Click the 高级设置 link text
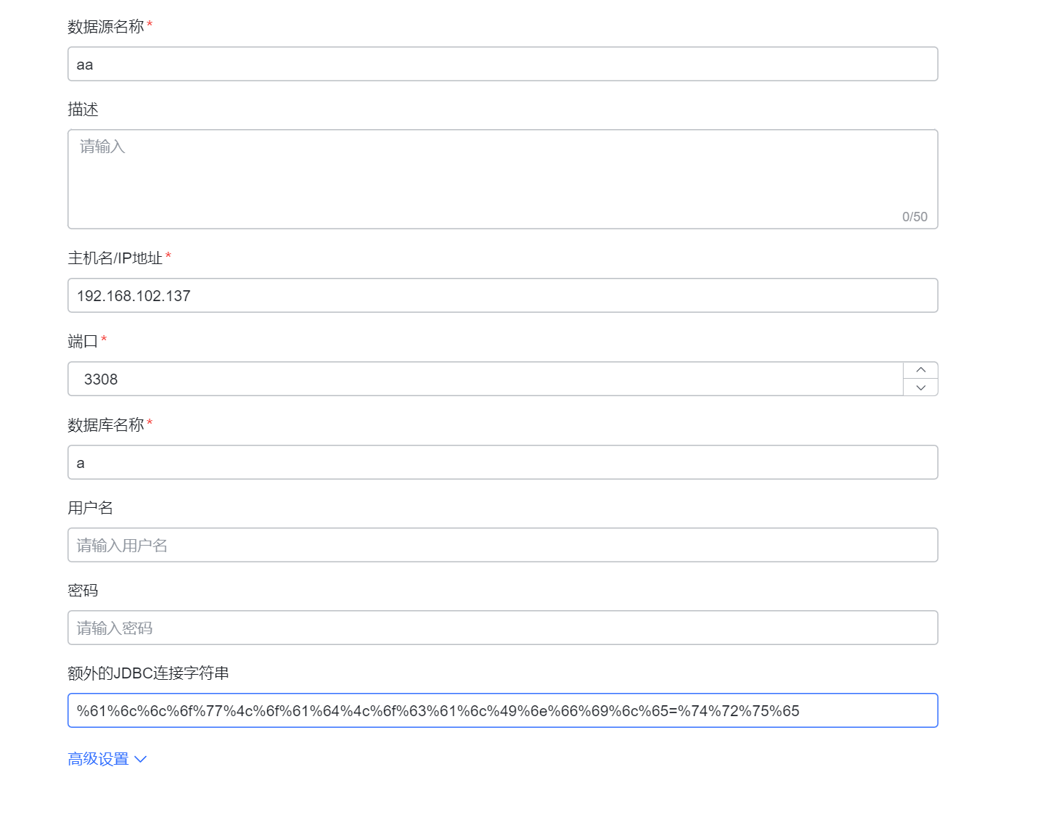The width and height of the screenshot is (1064, 817). 99,758
